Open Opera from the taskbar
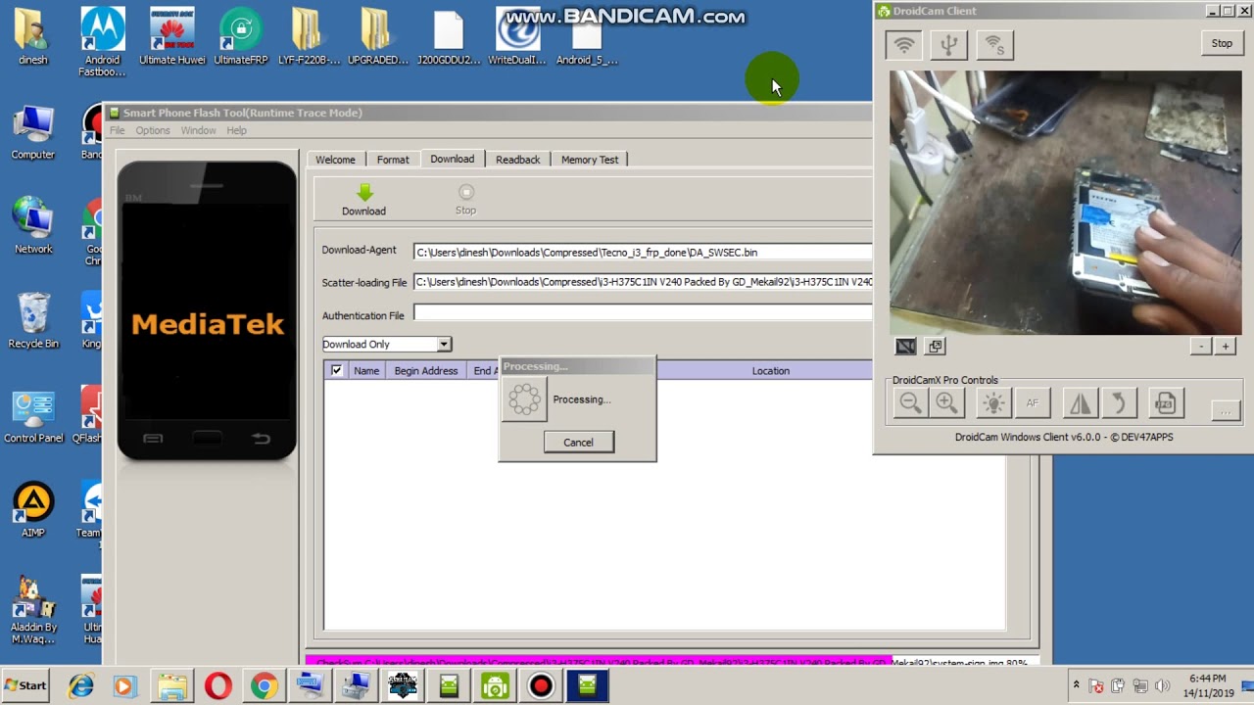 pos(217,686)
